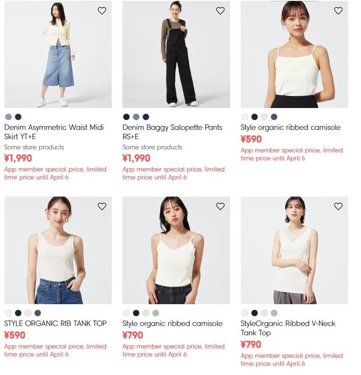Image resolution: width=361 pixels, height=375 pixels.
Task: Tap heart on ¥590 ribbed camisole
Action: click(x=338, y=11)
